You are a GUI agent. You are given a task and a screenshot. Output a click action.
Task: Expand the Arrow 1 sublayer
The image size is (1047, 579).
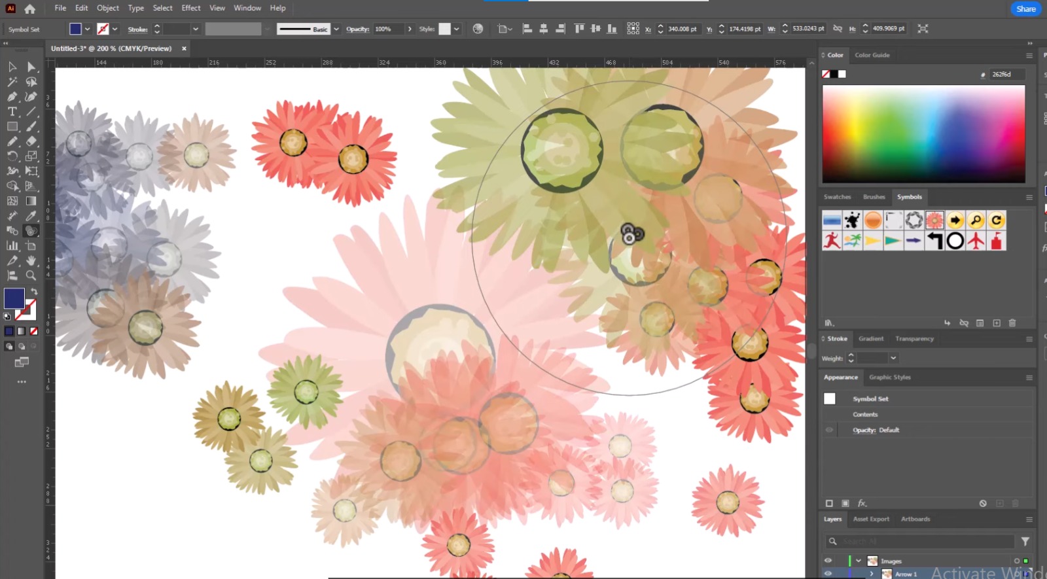point(871,573)
